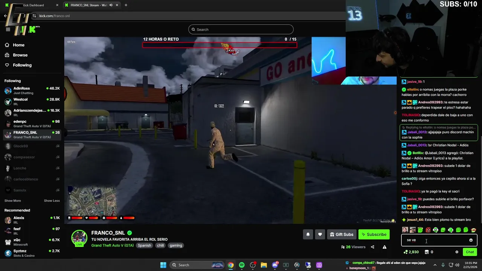Open recommended channel xQc
The height and width of the screenshot is (271, 482).
pos(32,242)
